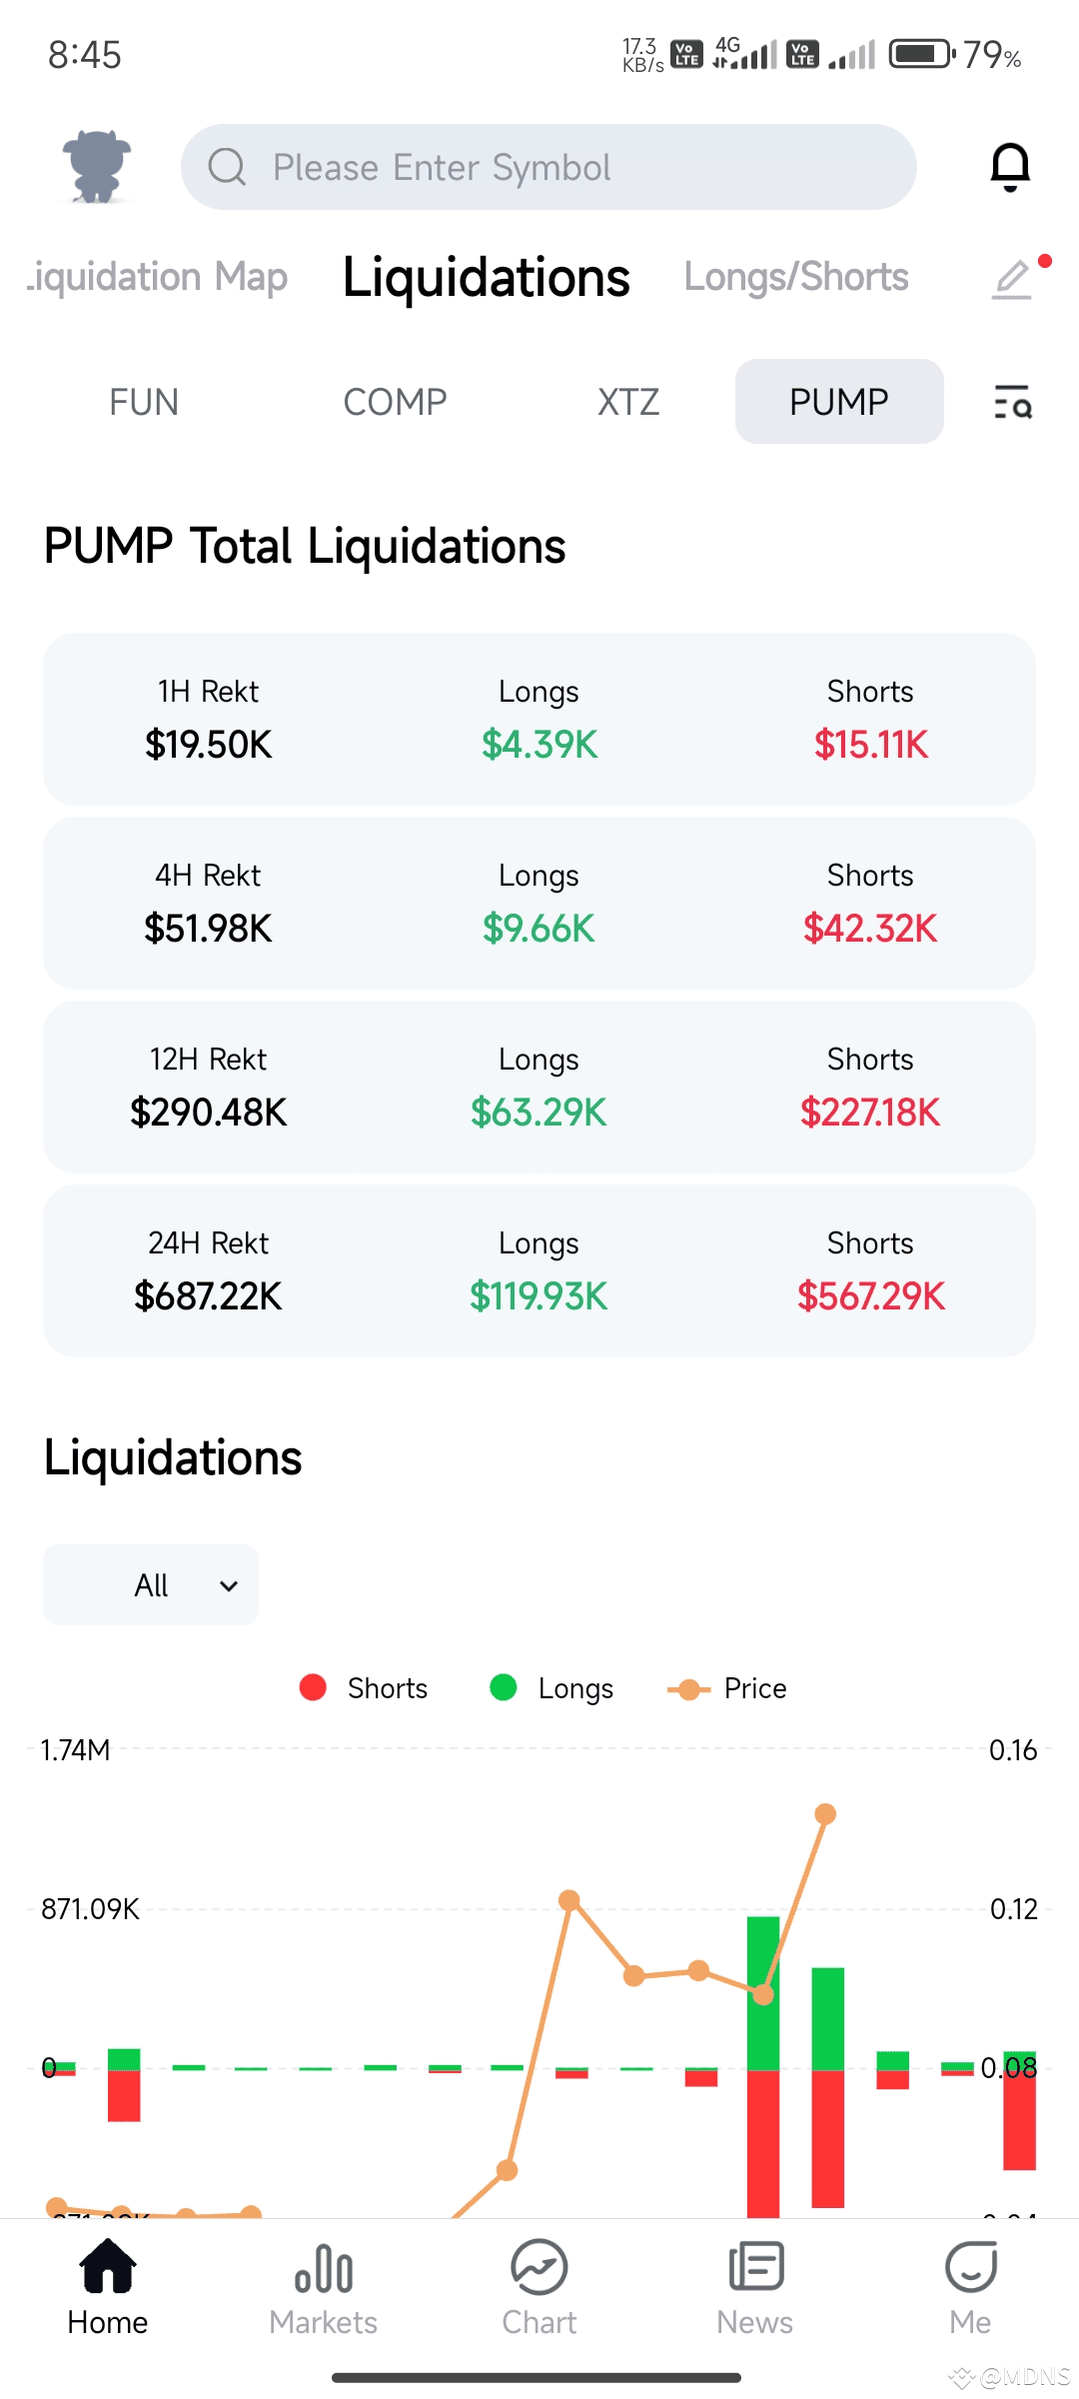Viewport: 1079px width, 2399px height.
Task: Open the Me profile icon
Action: (x=971, y=2267)
